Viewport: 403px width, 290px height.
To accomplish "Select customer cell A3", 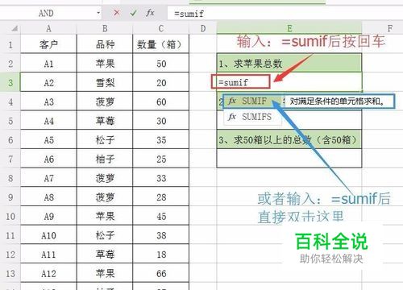I will 48,101.
